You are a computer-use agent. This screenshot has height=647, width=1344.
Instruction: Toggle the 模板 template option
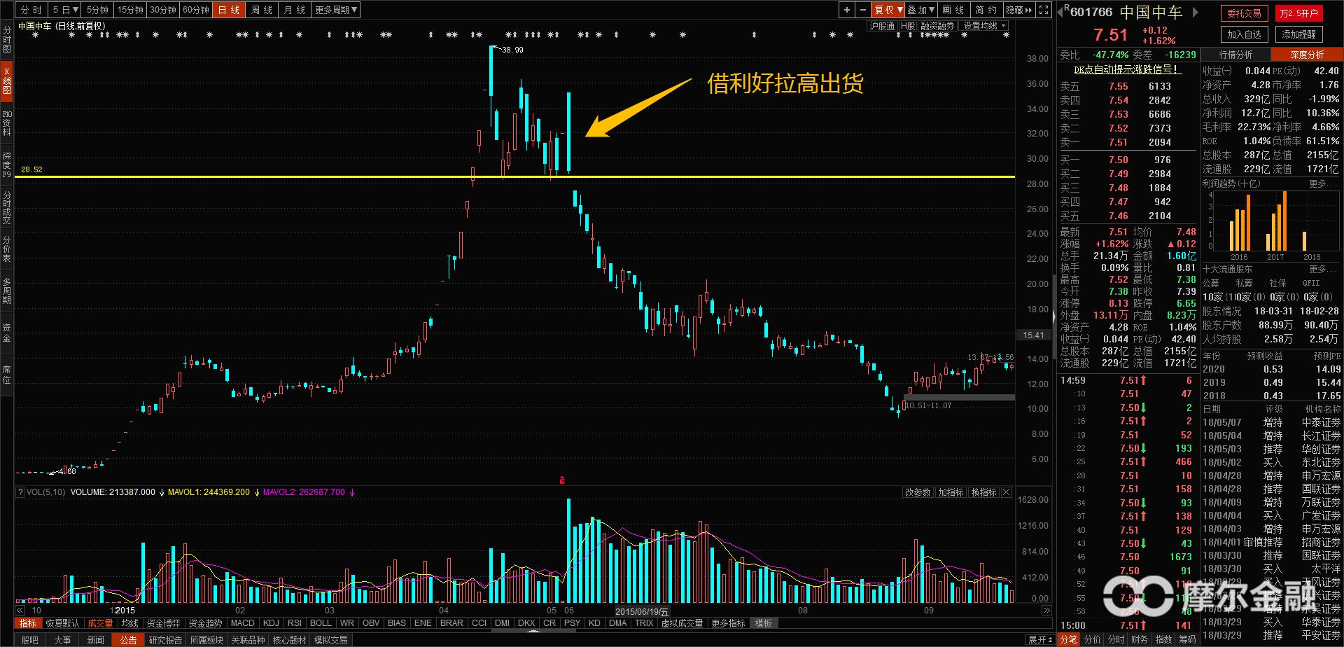764,623
